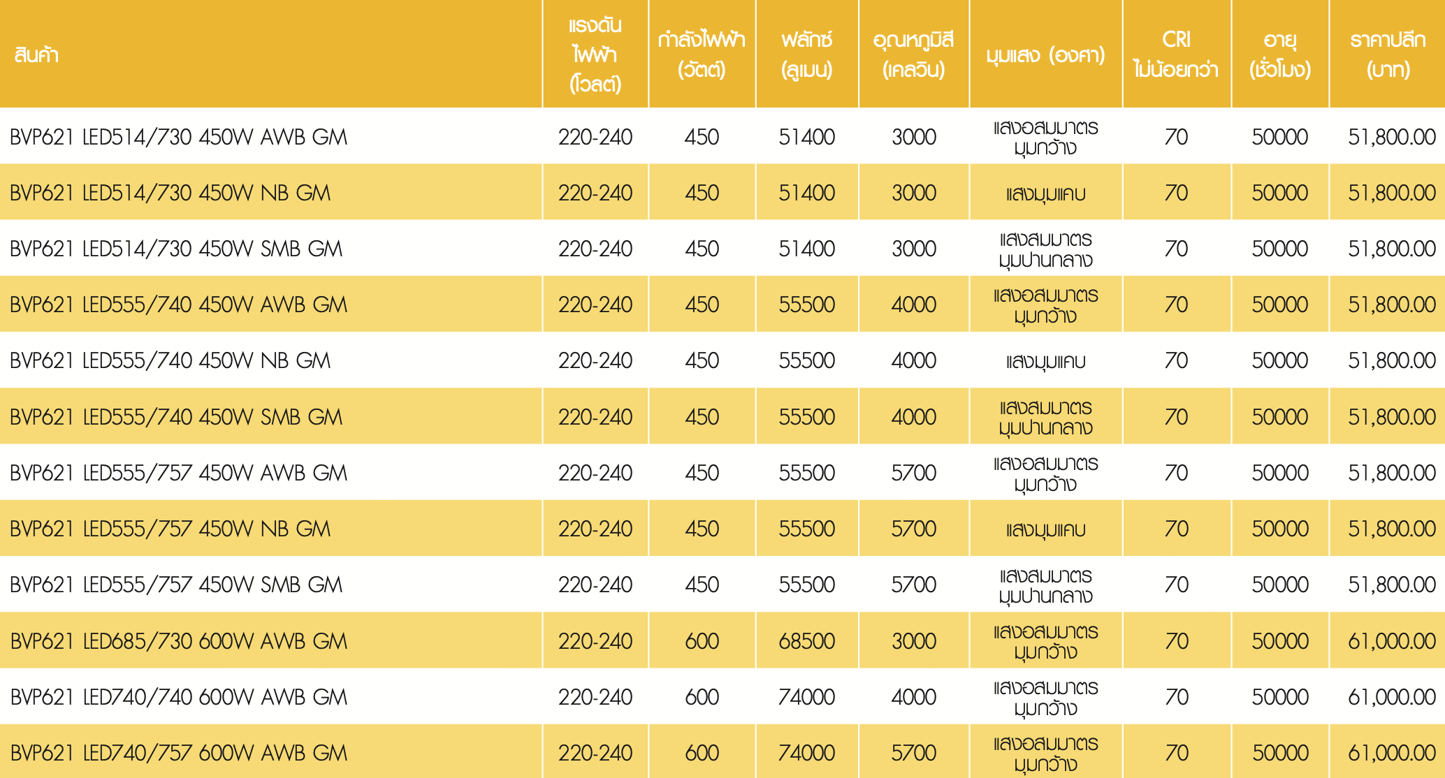Select the CRI ไม่น้อยกว่า header

pyautogui.click(x=1177, y=54)
